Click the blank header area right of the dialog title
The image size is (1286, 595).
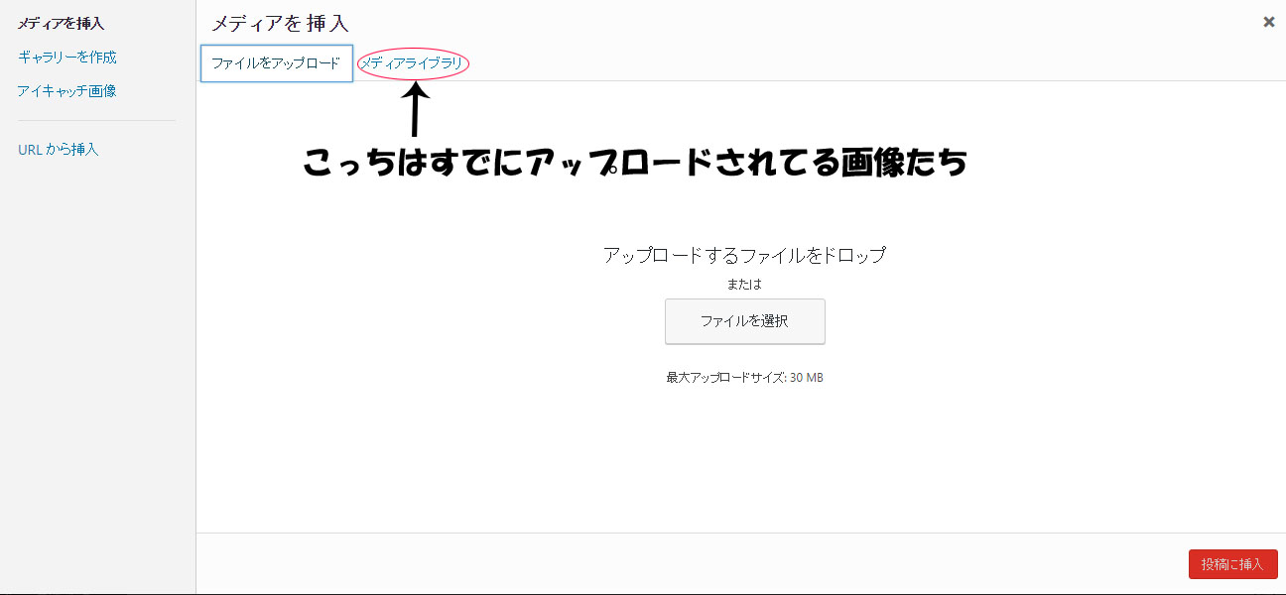point(794,23)
